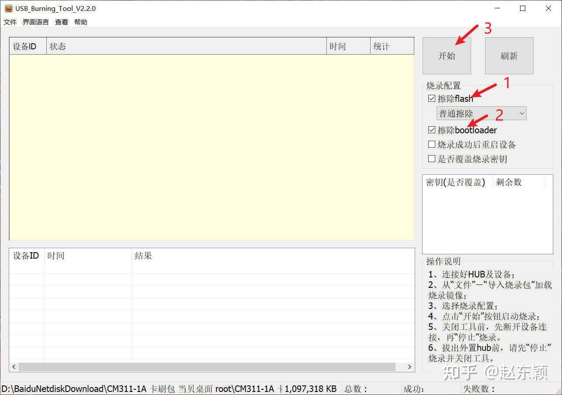Maximize the USB_Burning_Tool window
This screenshot has height=395, width=562.
click(x=523, y=8)
